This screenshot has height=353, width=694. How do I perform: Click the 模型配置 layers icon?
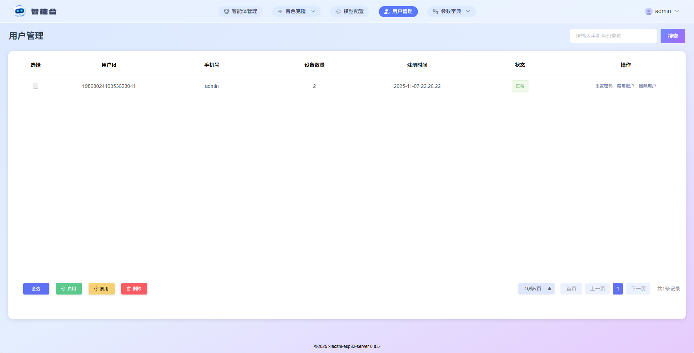(338, 12)
